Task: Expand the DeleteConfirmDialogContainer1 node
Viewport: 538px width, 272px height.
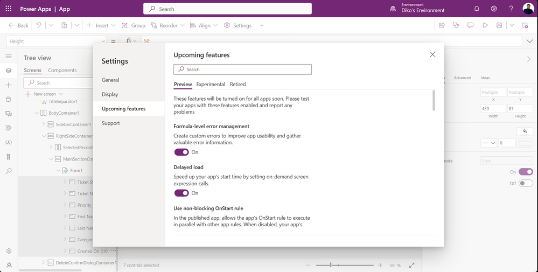Action: 44,262
